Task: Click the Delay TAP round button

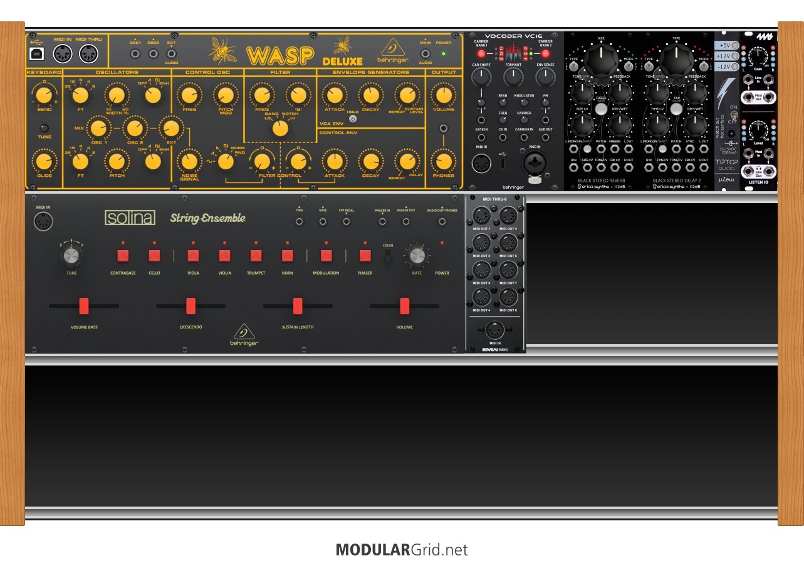Action: (x=676, y=109)
